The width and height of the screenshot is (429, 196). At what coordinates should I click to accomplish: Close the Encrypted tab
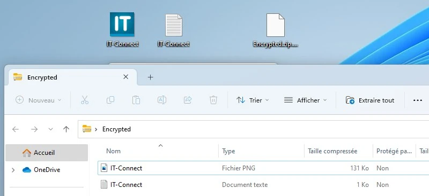(x=126, y=77)
